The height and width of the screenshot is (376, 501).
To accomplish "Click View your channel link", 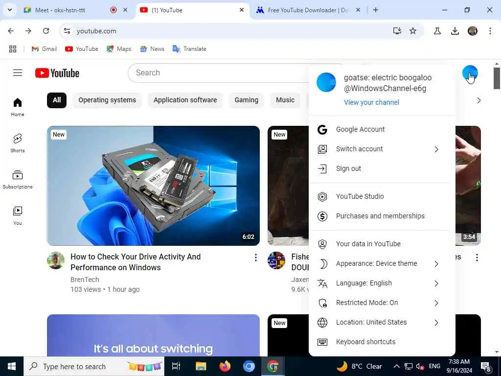I will pyautogui.click(x=371, y=102).
